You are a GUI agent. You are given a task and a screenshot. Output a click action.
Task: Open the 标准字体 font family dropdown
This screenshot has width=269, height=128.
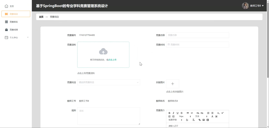click(175, 120)
